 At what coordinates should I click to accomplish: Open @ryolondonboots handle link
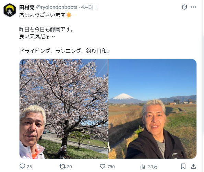coord(57,7)
